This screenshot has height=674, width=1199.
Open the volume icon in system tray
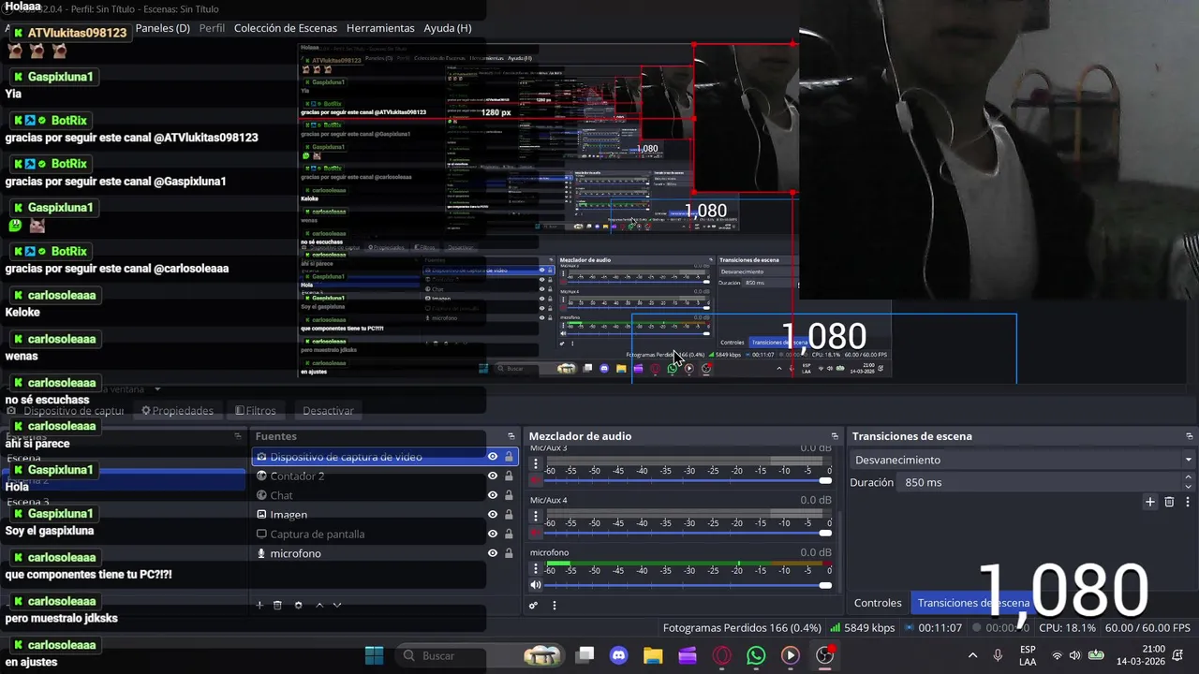pyautogui.click(x=1074, y=655)
